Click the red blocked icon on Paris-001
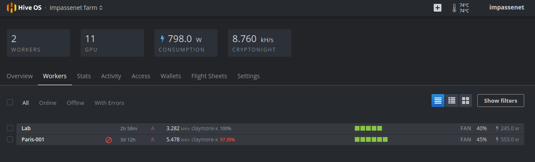Screen dimensions: 535x162 coord(109,140)
